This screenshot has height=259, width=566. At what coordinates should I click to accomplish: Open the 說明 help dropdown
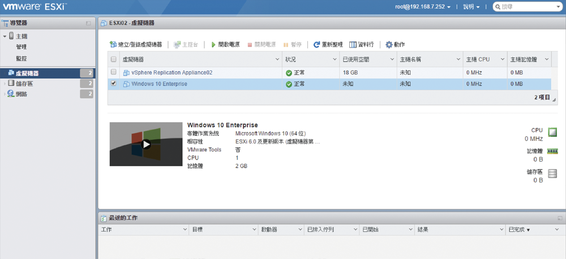[471, 7]
